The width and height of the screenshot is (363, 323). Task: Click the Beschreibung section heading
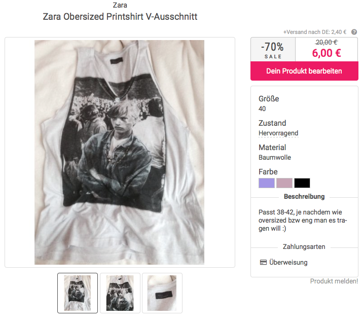pos(304,197)
